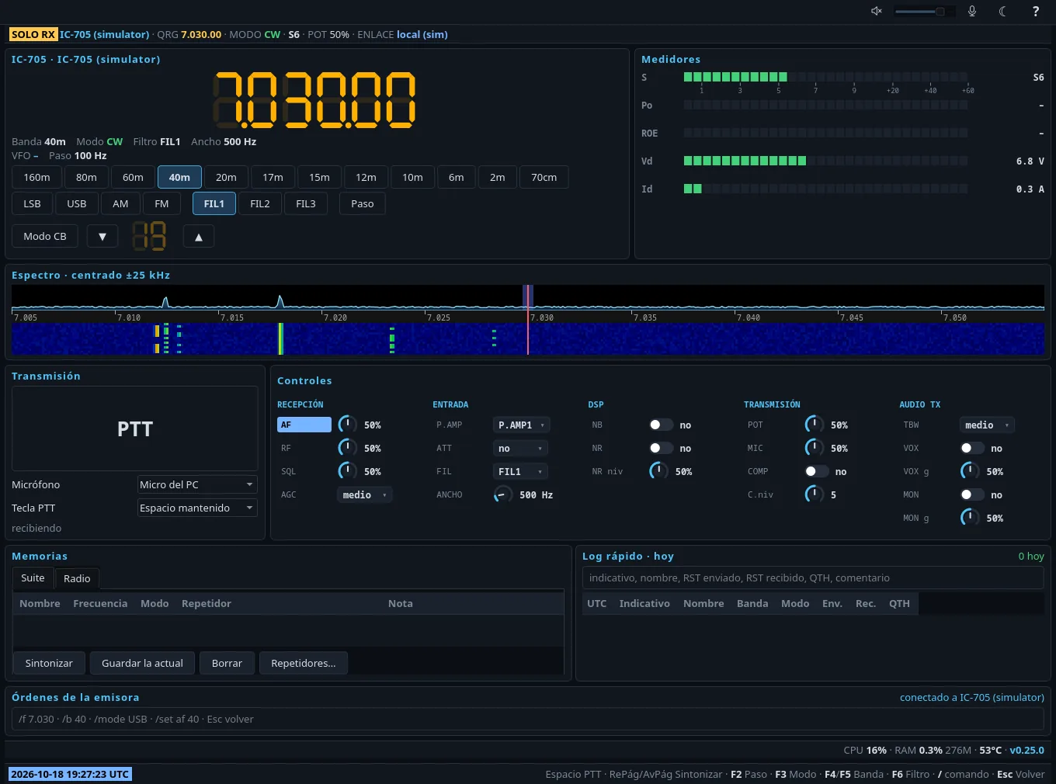Adjust the RF gain knob

click(x=348, y=448)
